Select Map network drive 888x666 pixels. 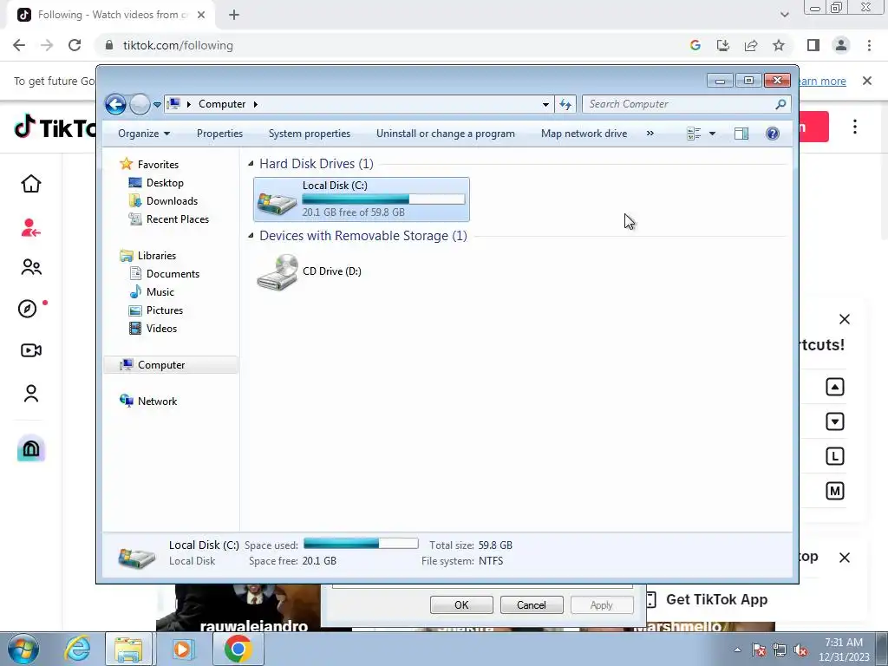click(584, 134)
